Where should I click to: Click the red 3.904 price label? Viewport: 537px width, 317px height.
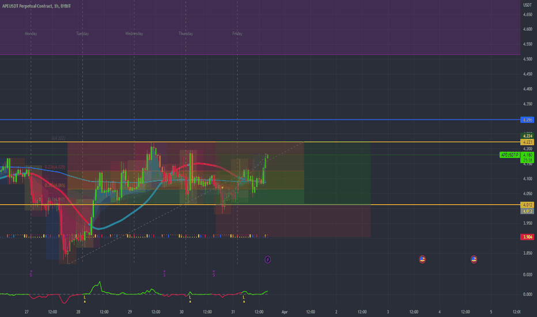tap(527, 237)
